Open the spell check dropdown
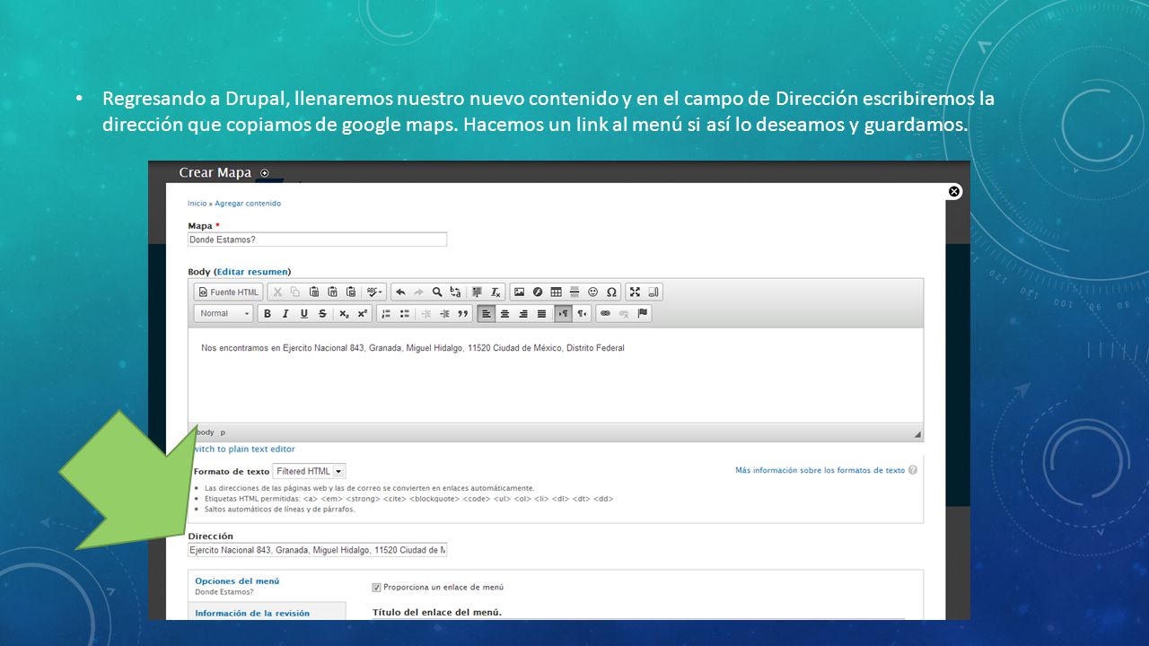The image size is (1149, 646). (x=374, y=292)
